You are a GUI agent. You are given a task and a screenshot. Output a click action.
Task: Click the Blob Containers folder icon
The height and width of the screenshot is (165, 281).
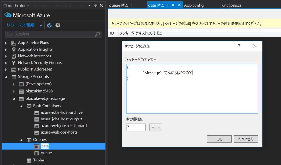tap(29, 106)
